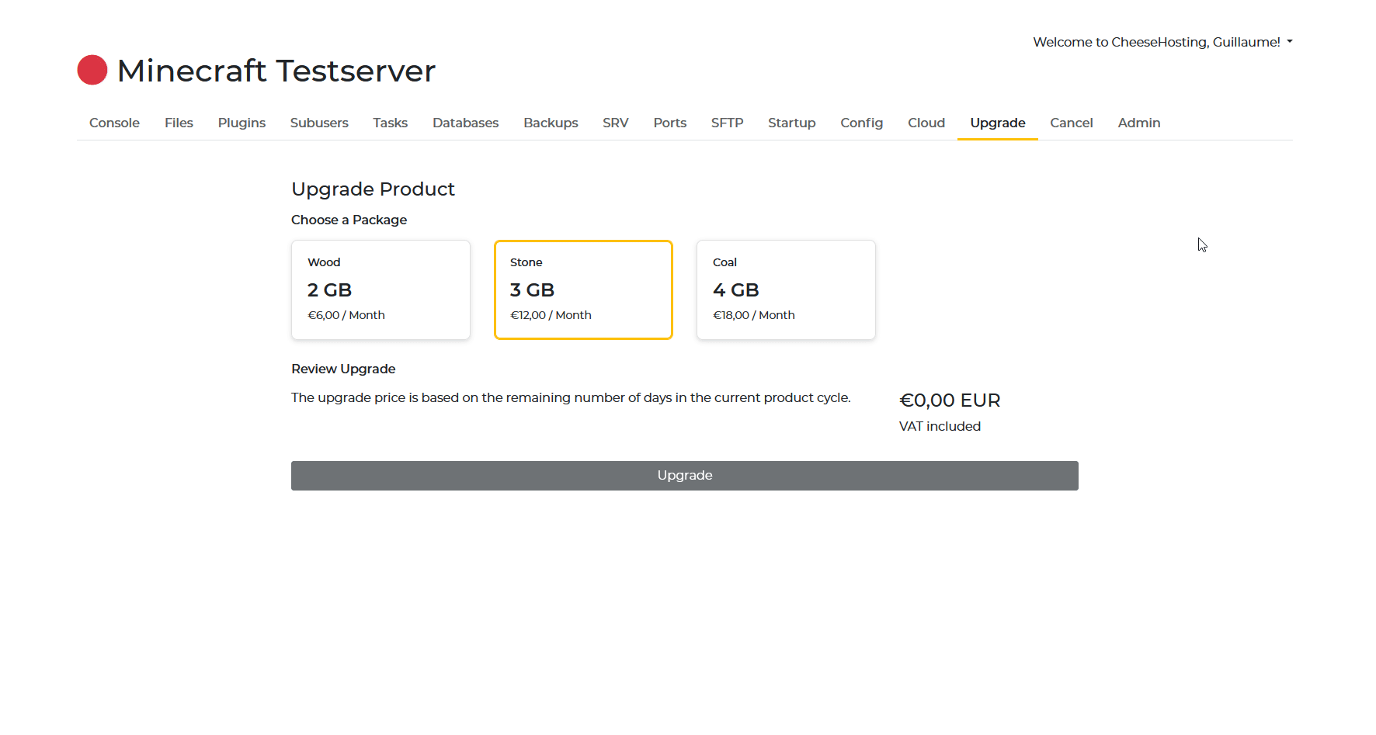Open the Databases tab
Screen dimensions: 1376x735
click(x=465, y=123)
